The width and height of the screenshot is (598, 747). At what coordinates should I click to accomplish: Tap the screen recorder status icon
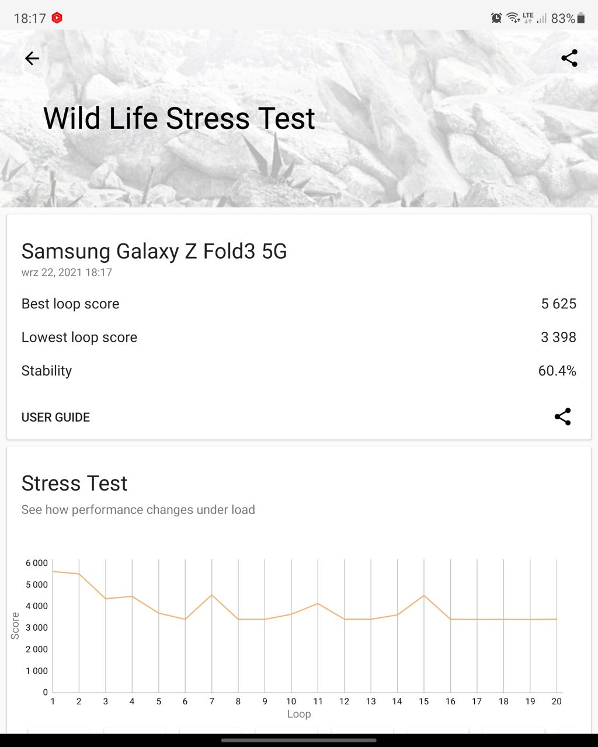tap(57, 18)
